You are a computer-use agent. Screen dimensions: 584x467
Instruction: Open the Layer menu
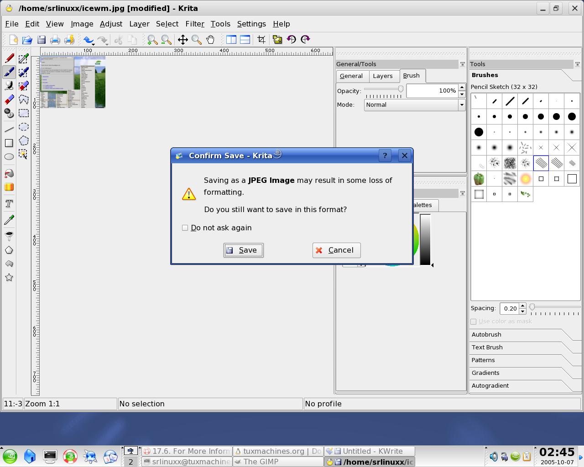click(139, 24)
